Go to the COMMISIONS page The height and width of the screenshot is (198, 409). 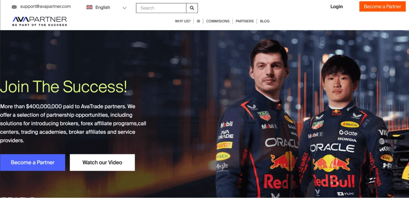(218, 21)
